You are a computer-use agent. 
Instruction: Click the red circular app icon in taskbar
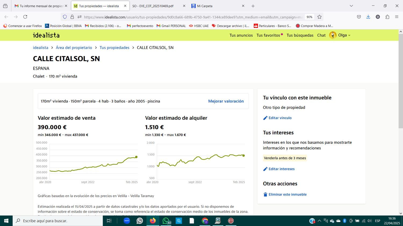(231, 221)
